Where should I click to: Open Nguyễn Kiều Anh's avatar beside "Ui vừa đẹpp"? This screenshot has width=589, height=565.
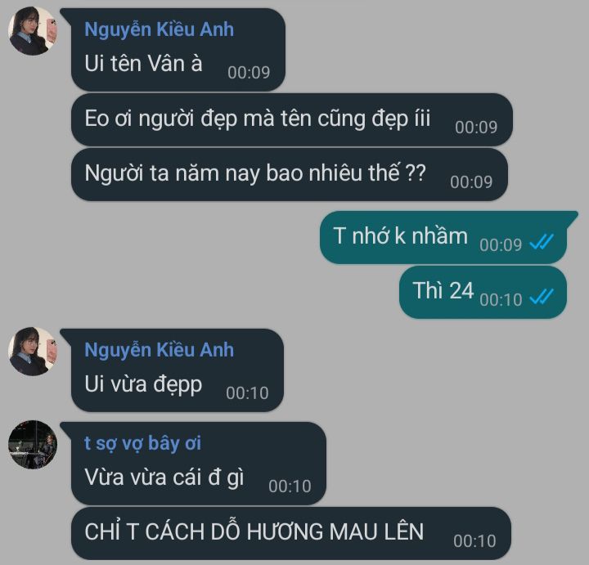pyautogui.click(x=33, y=352)
